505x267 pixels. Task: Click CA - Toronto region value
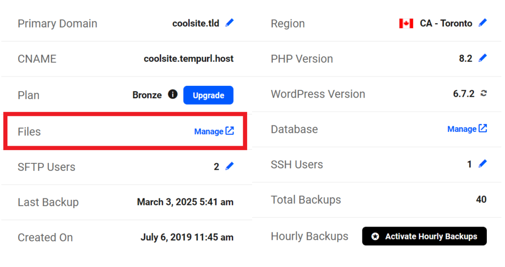tap(446, 23)
